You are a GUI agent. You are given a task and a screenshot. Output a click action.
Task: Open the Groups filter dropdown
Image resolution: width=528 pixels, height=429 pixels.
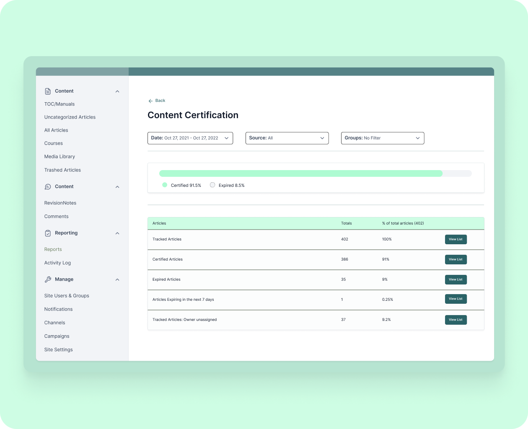click(x=383, y=138)
